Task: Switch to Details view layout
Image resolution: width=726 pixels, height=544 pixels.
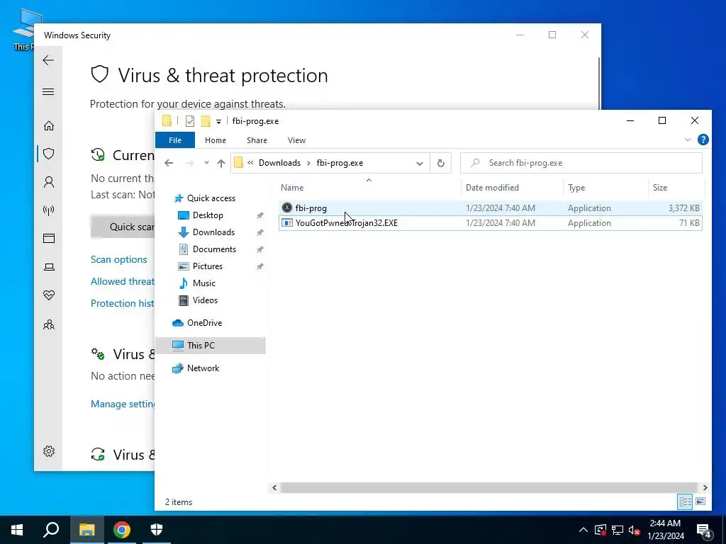Action: coord(686,501)
